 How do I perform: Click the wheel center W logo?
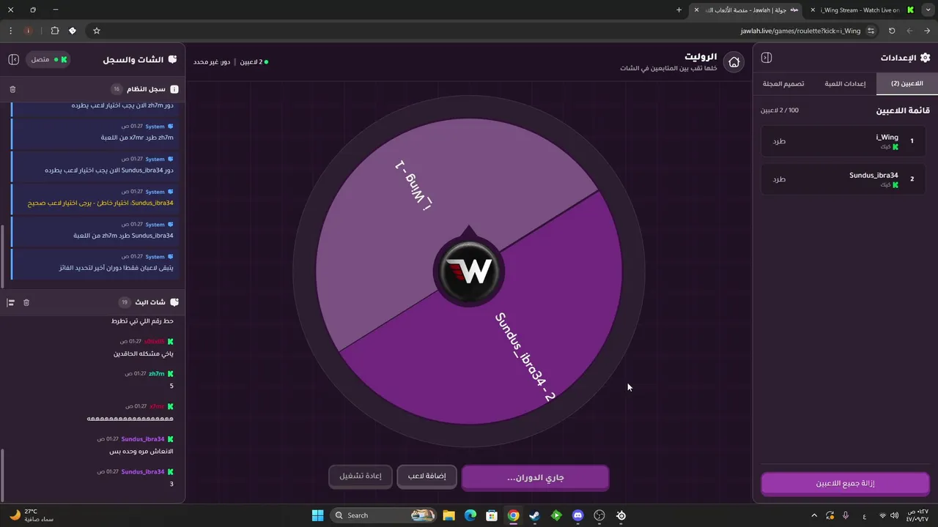[x=469, y=272]
